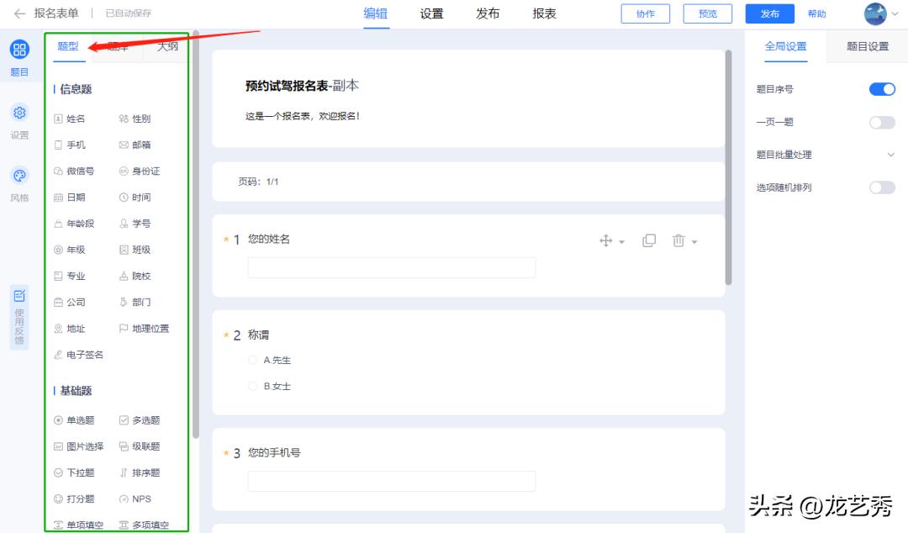This screenshot has width=908, height=533.
Task: Add a 电子签名 signature field
Action: 77,355
